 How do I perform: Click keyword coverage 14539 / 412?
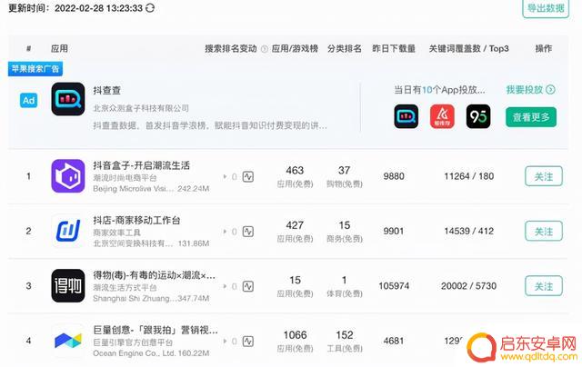click(469, 231)
